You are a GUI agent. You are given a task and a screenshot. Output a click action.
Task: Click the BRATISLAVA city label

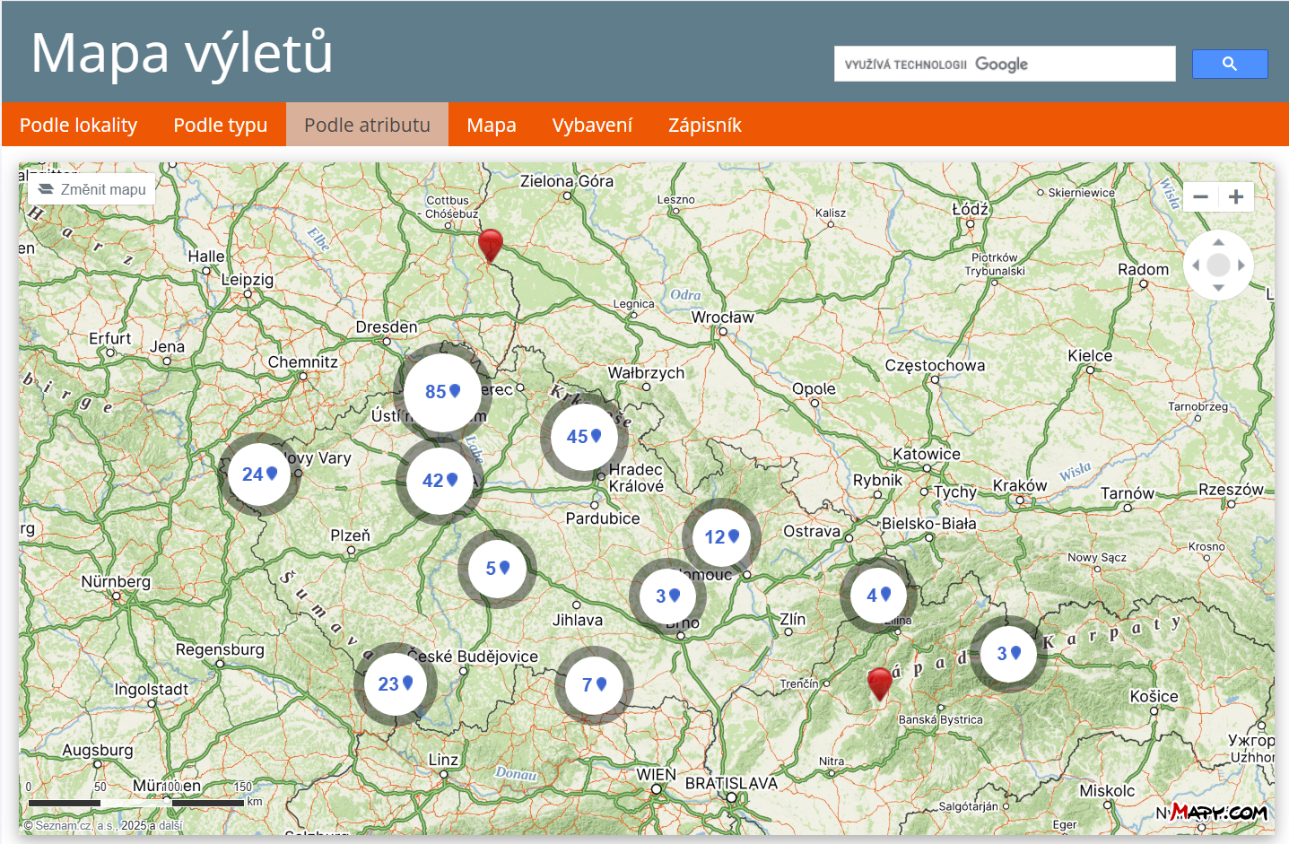[x=731, y=783]
